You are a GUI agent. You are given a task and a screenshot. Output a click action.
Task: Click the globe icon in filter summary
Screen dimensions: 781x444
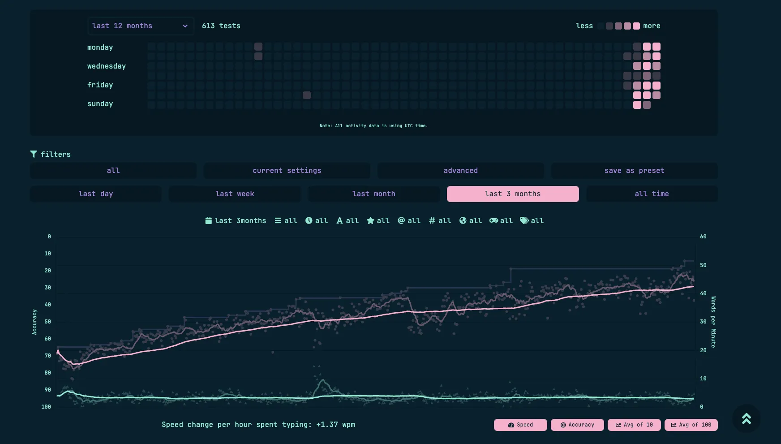[463, 220]
